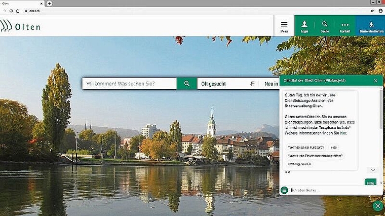Open the Kontakt three-dots icon
The height and width of the screenshot is (216, 385).
pos(345,25)
